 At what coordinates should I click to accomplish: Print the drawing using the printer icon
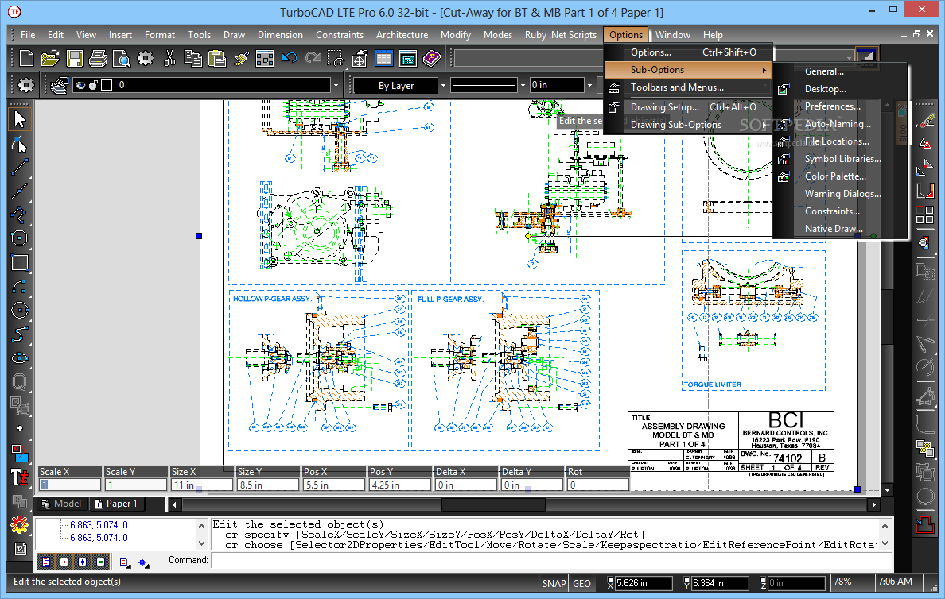click(x=98, y=59)
